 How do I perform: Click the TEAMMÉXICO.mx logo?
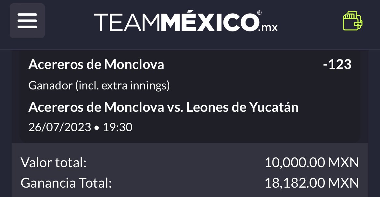click(x=186, y=21)
